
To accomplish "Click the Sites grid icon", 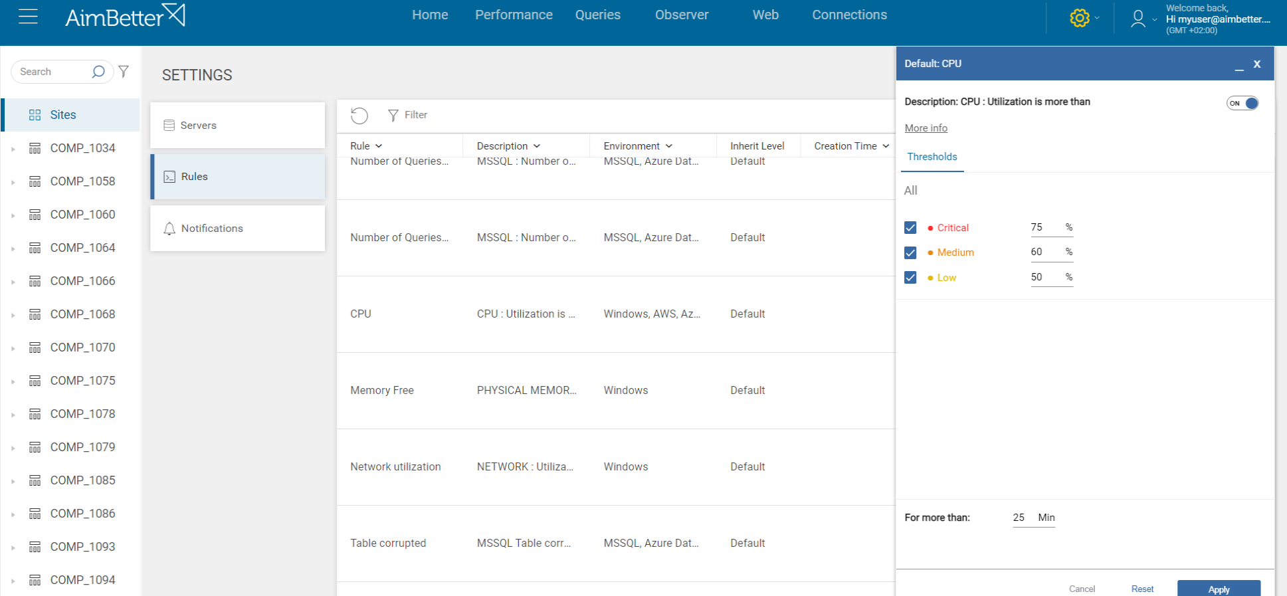I will pos(35,115).
